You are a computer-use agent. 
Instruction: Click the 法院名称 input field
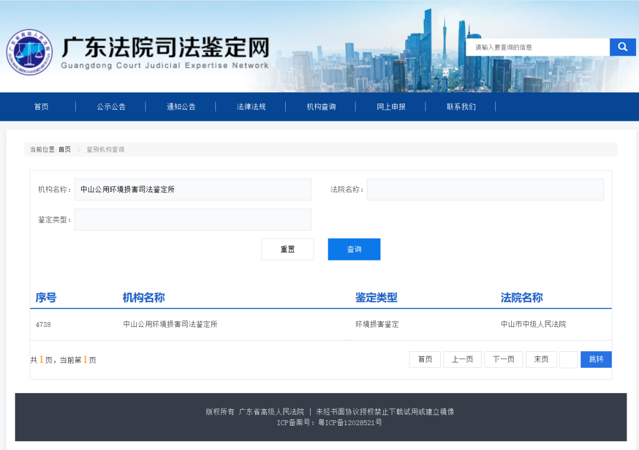[485, 189]
